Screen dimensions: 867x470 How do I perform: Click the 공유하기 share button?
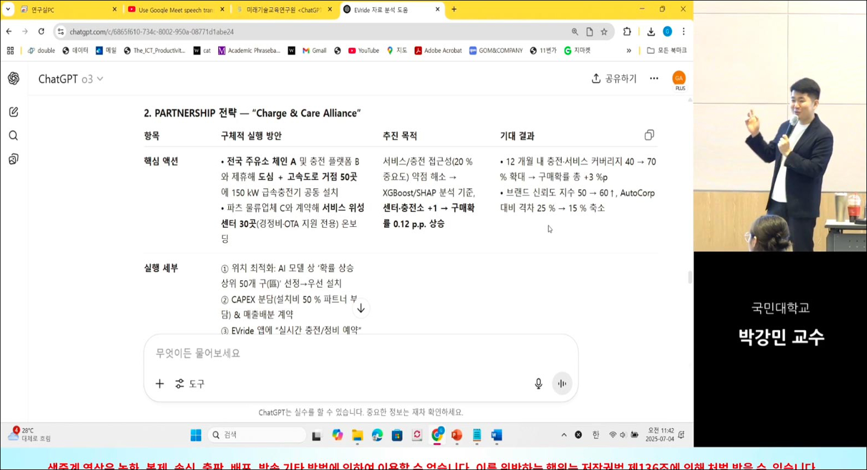coord(614,79)
